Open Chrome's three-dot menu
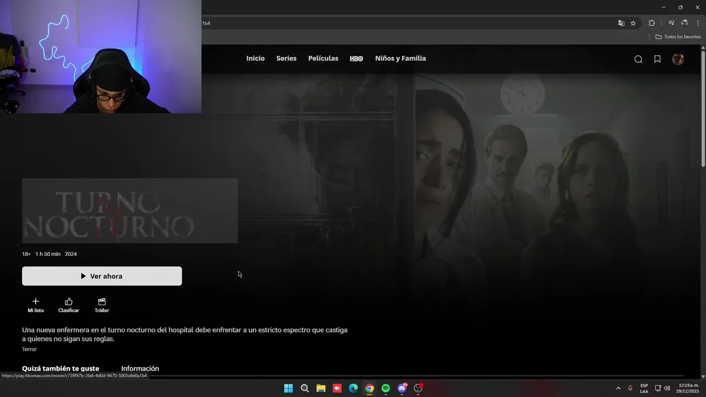Screen dimensions: 706x397 click(x=698, y=23)
